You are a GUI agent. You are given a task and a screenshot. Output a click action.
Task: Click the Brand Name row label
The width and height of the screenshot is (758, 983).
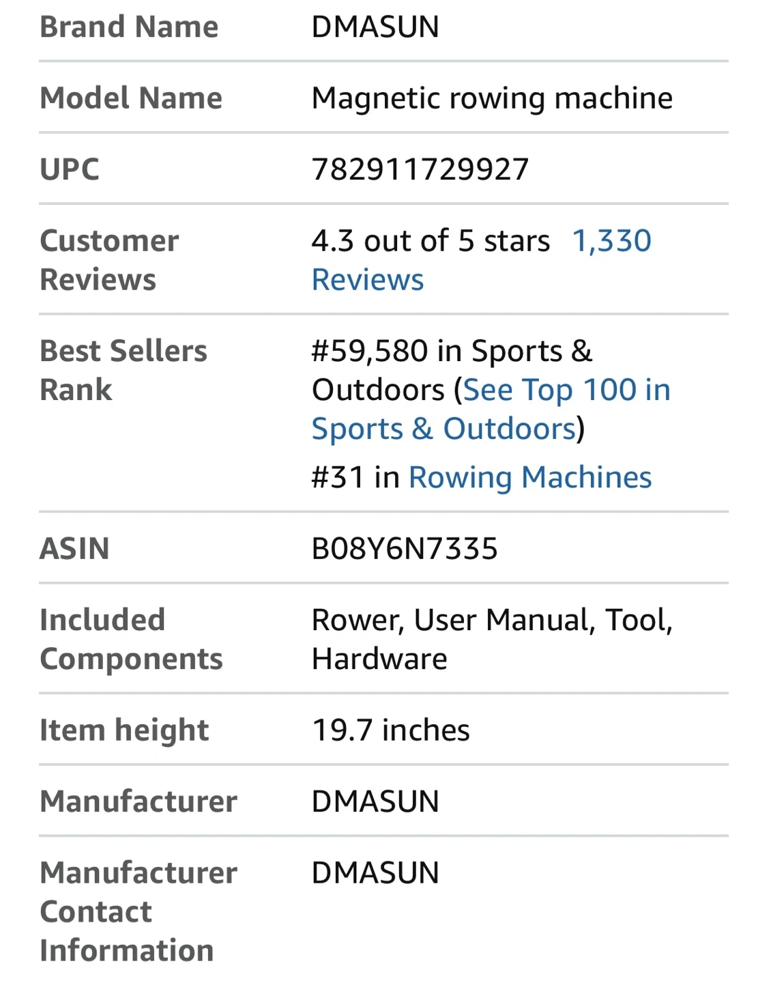[129, 27]
